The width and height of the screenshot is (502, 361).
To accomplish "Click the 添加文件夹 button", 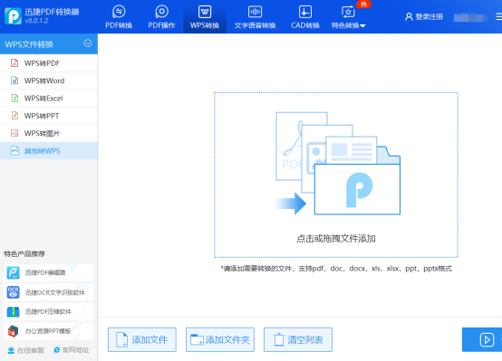I will coord(220,339).
